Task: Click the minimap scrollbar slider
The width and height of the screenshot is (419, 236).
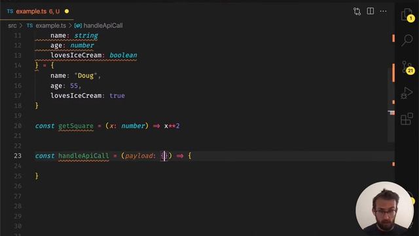Action: (392, 104)
